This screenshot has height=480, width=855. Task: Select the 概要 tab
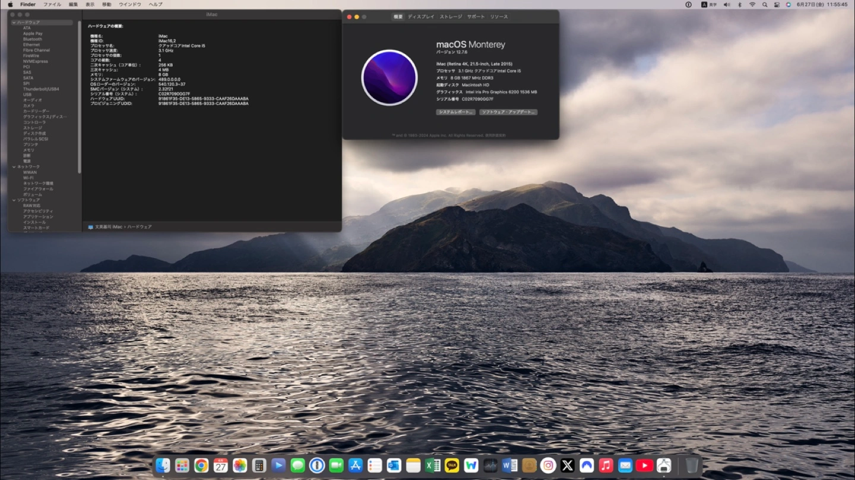click(398, 17)
